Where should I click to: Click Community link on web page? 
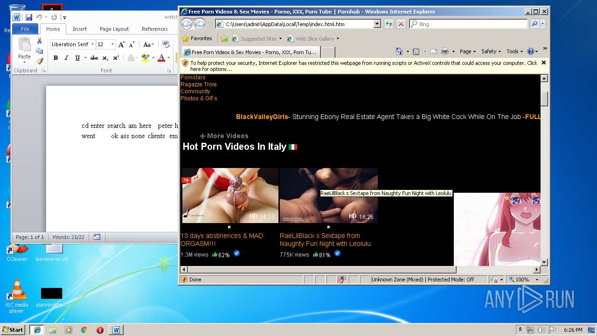click(x=195, y=91)
